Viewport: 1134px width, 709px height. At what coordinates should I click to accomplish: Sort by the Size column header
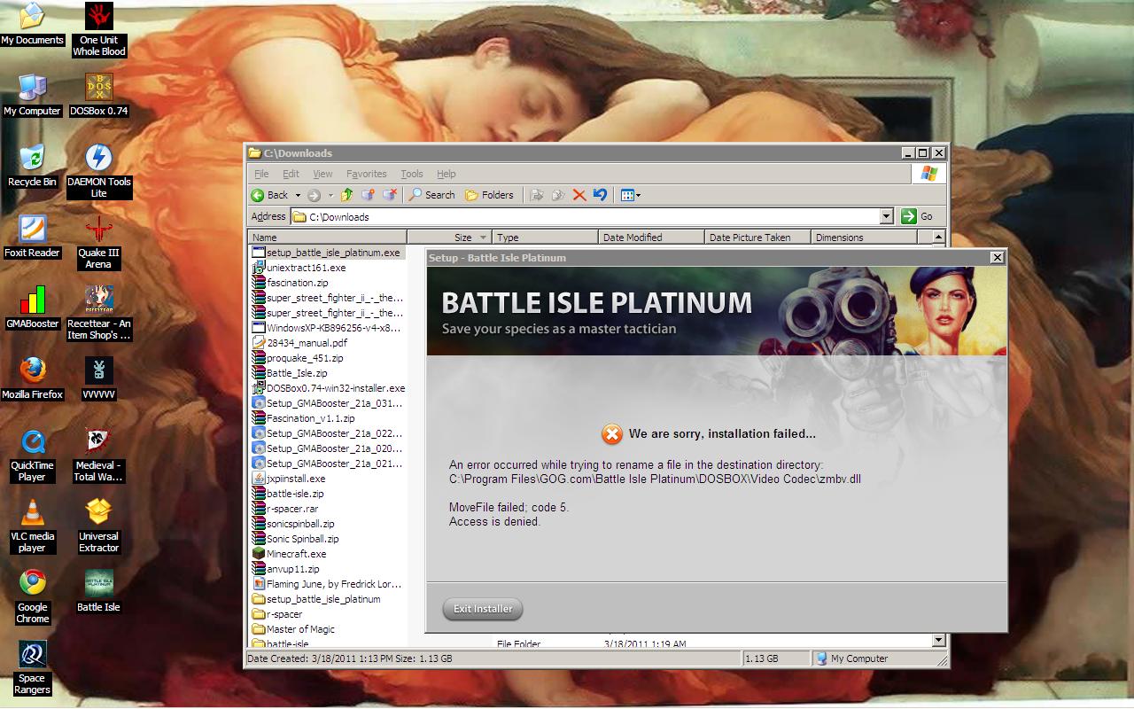[449, 238]
